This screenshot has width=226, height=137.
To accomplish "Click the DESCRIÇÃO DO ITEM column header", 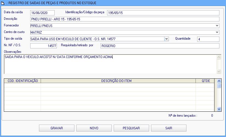I will tap(118, 81).
